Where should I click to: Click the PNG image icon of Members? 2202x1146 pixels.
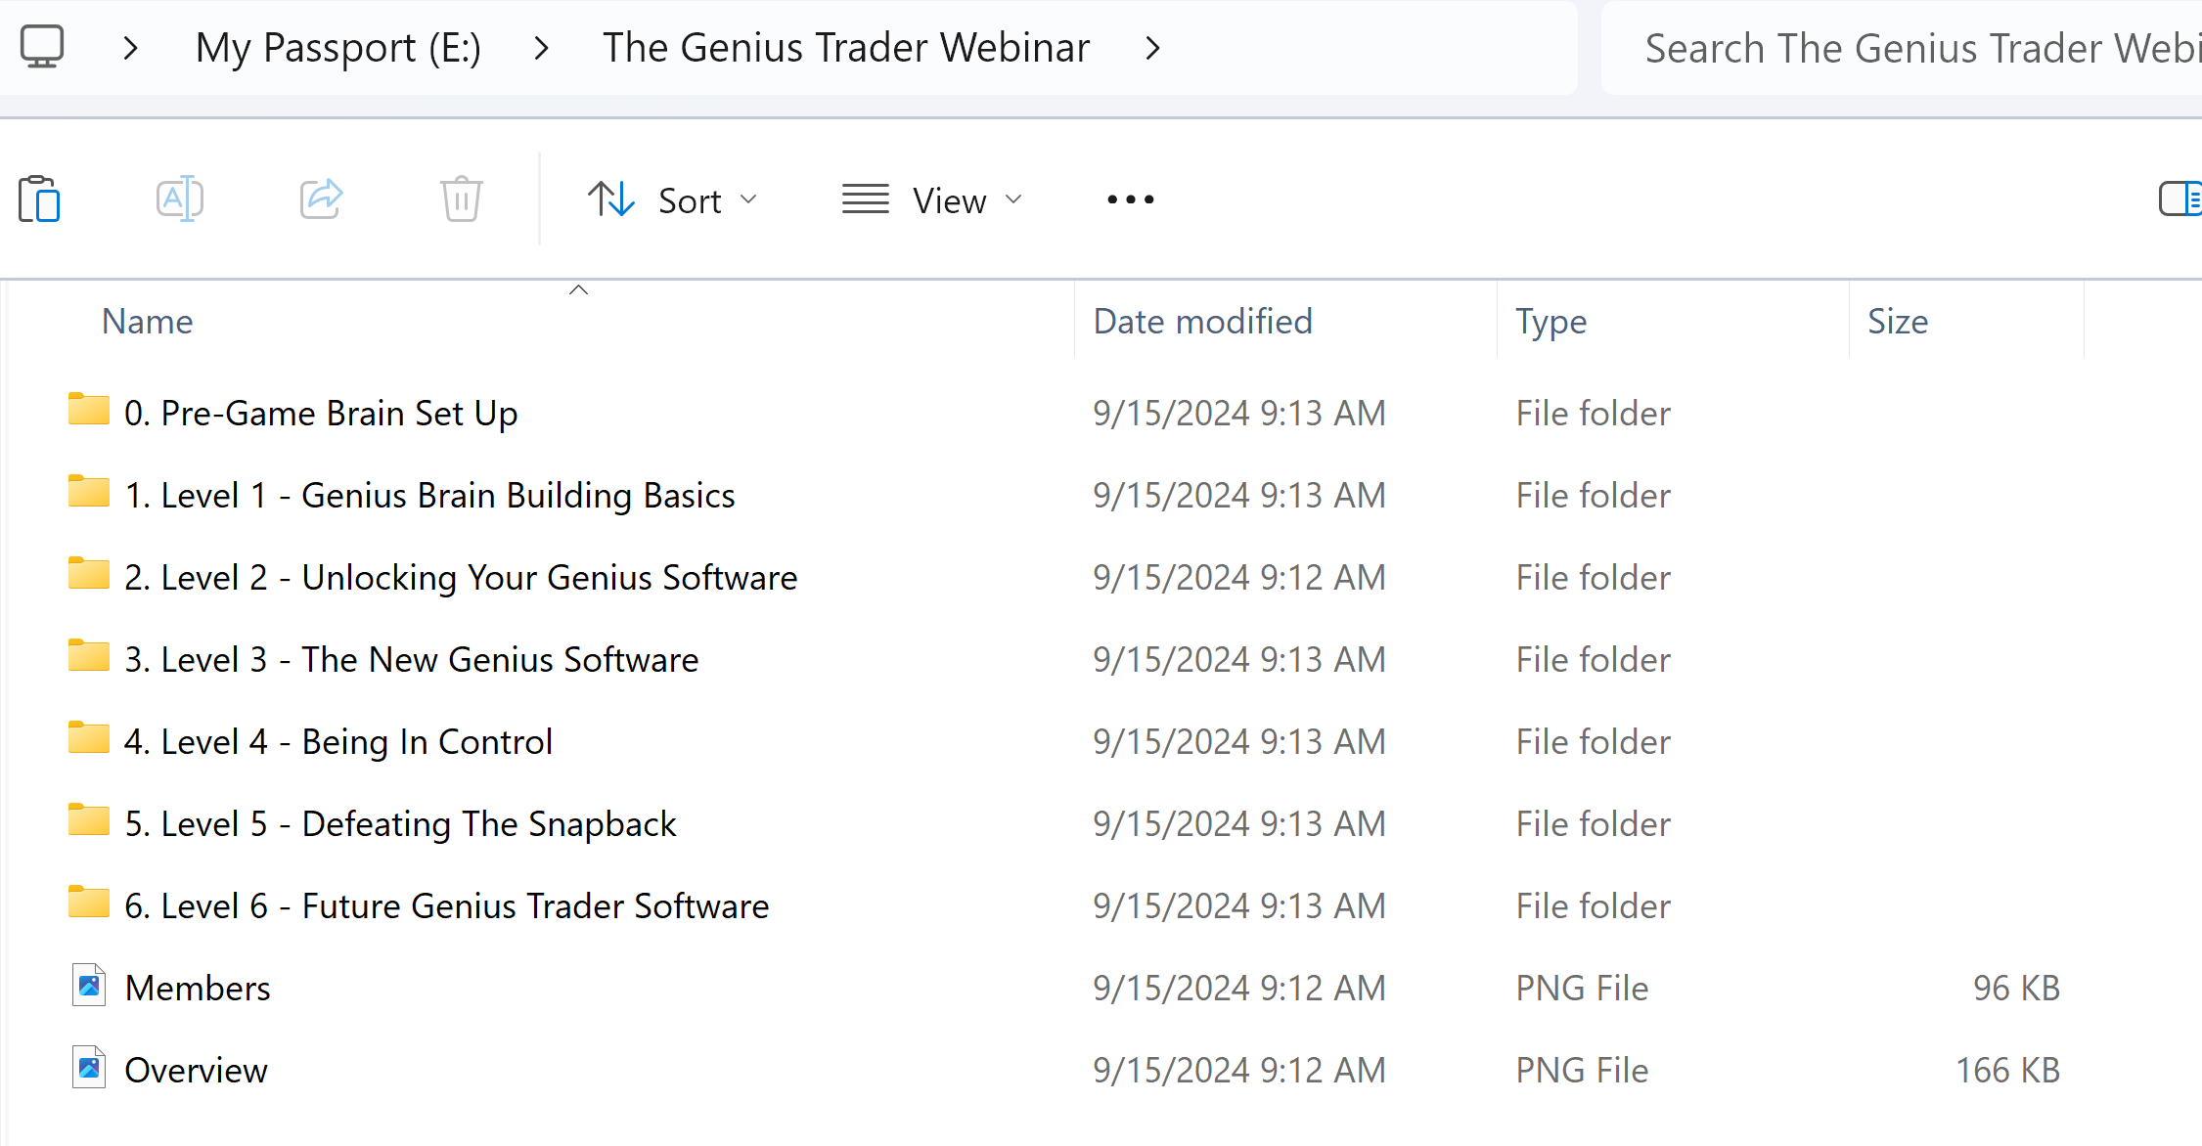pos(89,986)
